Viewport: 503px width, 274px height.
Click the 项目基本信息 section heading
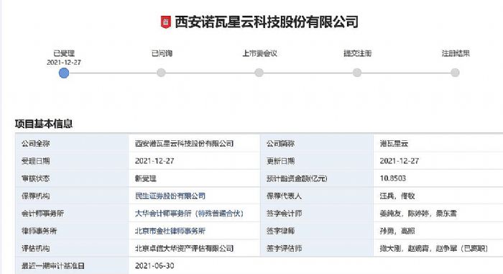[44, 124]
